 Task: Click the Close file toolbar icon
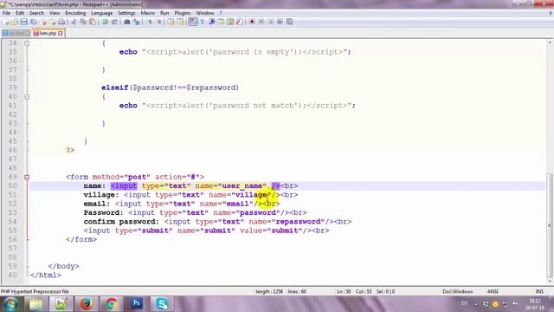click(44, 22)
